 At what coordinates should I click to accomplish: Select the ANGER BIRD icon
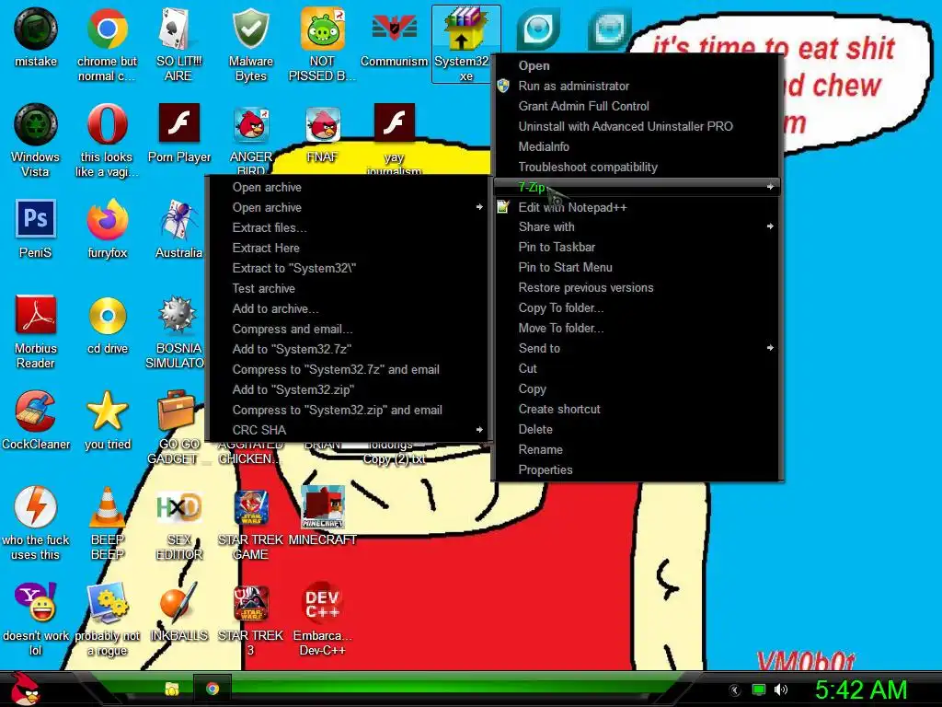coord(250,124)
